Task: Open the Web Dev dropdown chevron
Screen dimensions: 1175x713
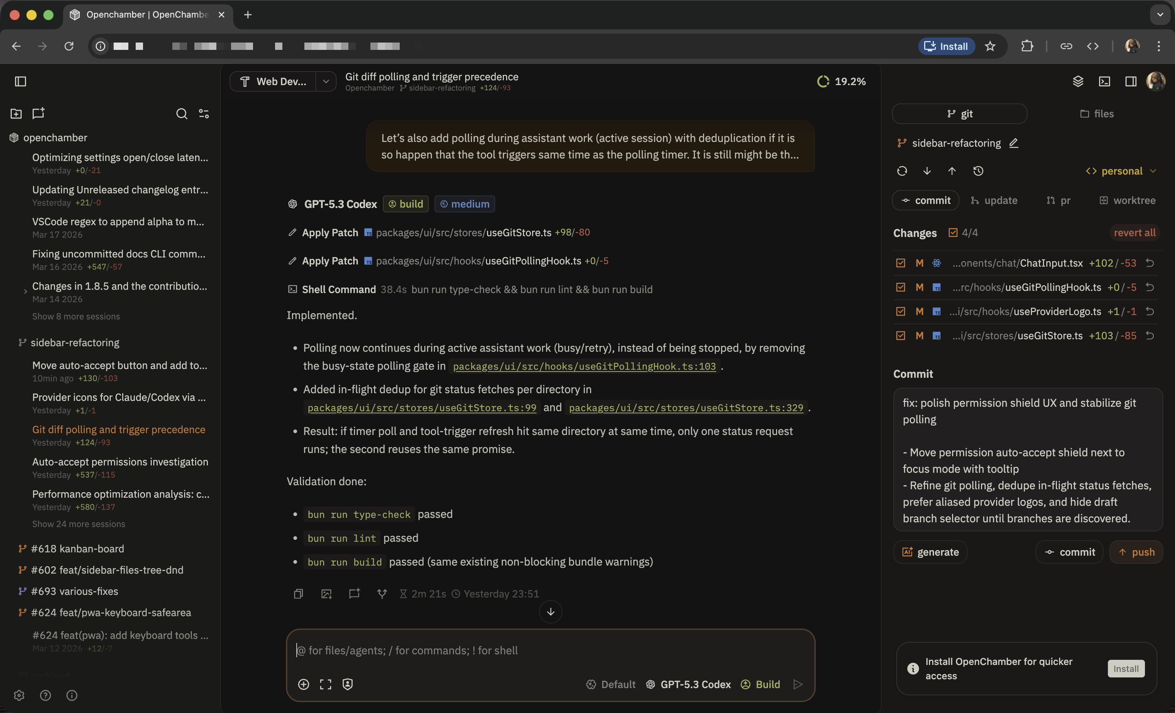Action: [326, 81]
